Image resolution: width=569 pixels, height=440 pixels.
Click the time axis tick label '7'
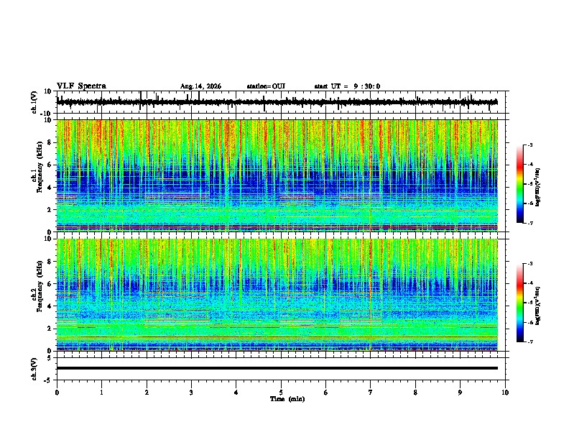[371, 393]
